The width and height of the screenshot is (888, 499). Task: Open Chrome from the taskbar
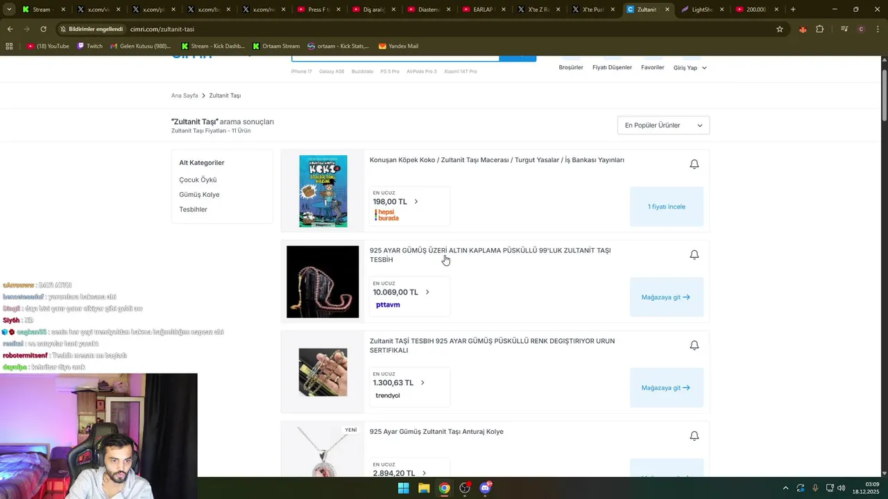(x=444, y=488)
